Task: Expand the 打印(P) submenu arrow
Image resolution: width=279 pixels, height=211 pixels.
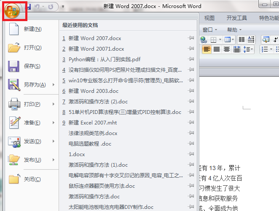Action: tap(54, 104)
